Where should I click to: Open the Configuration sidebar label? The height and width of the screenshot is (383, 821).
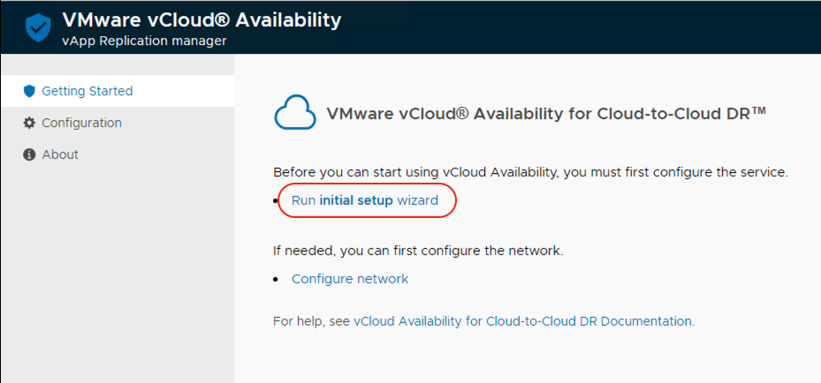pyautogui.click(x=81, y=123)
